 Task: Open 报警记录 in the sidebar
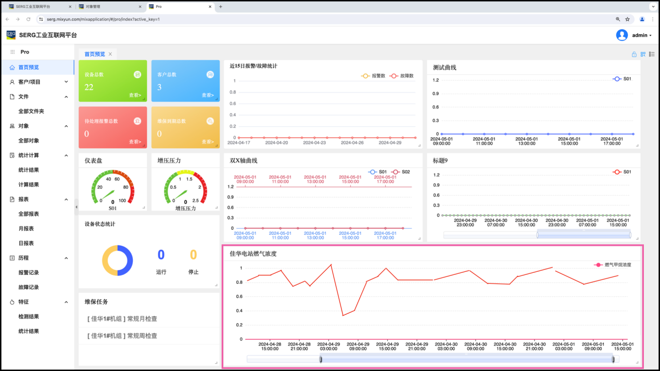pyautogui.click(x=29, y=273)
